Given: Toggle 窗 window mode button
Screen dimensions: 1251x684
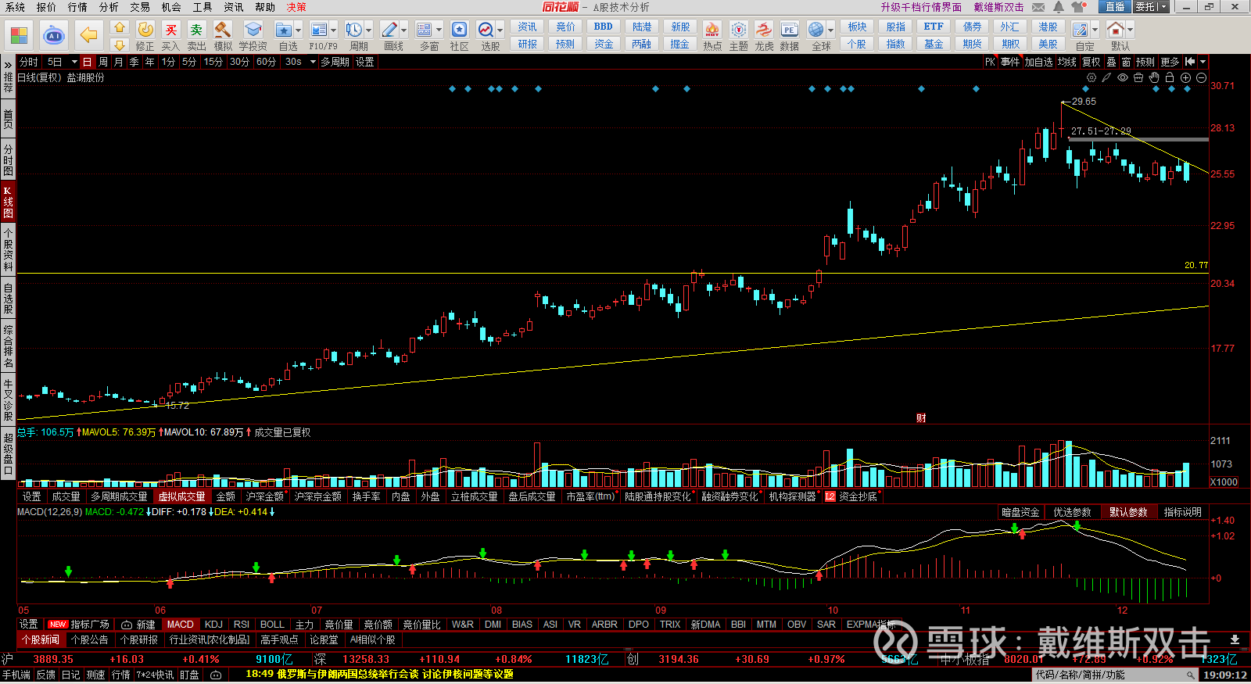Looking at the screenshot, I should pos(1126,62).
